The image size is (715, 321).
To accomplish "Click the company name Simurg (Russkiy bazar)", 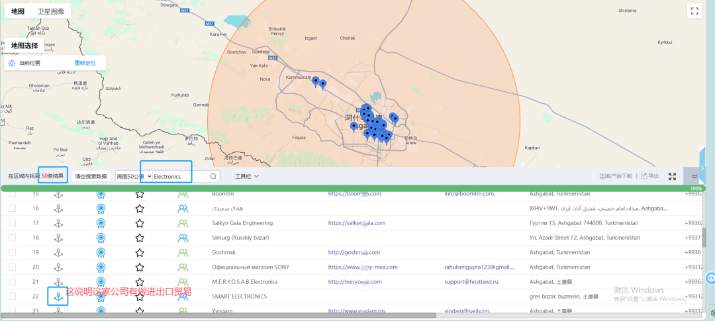I will point(240,238).
